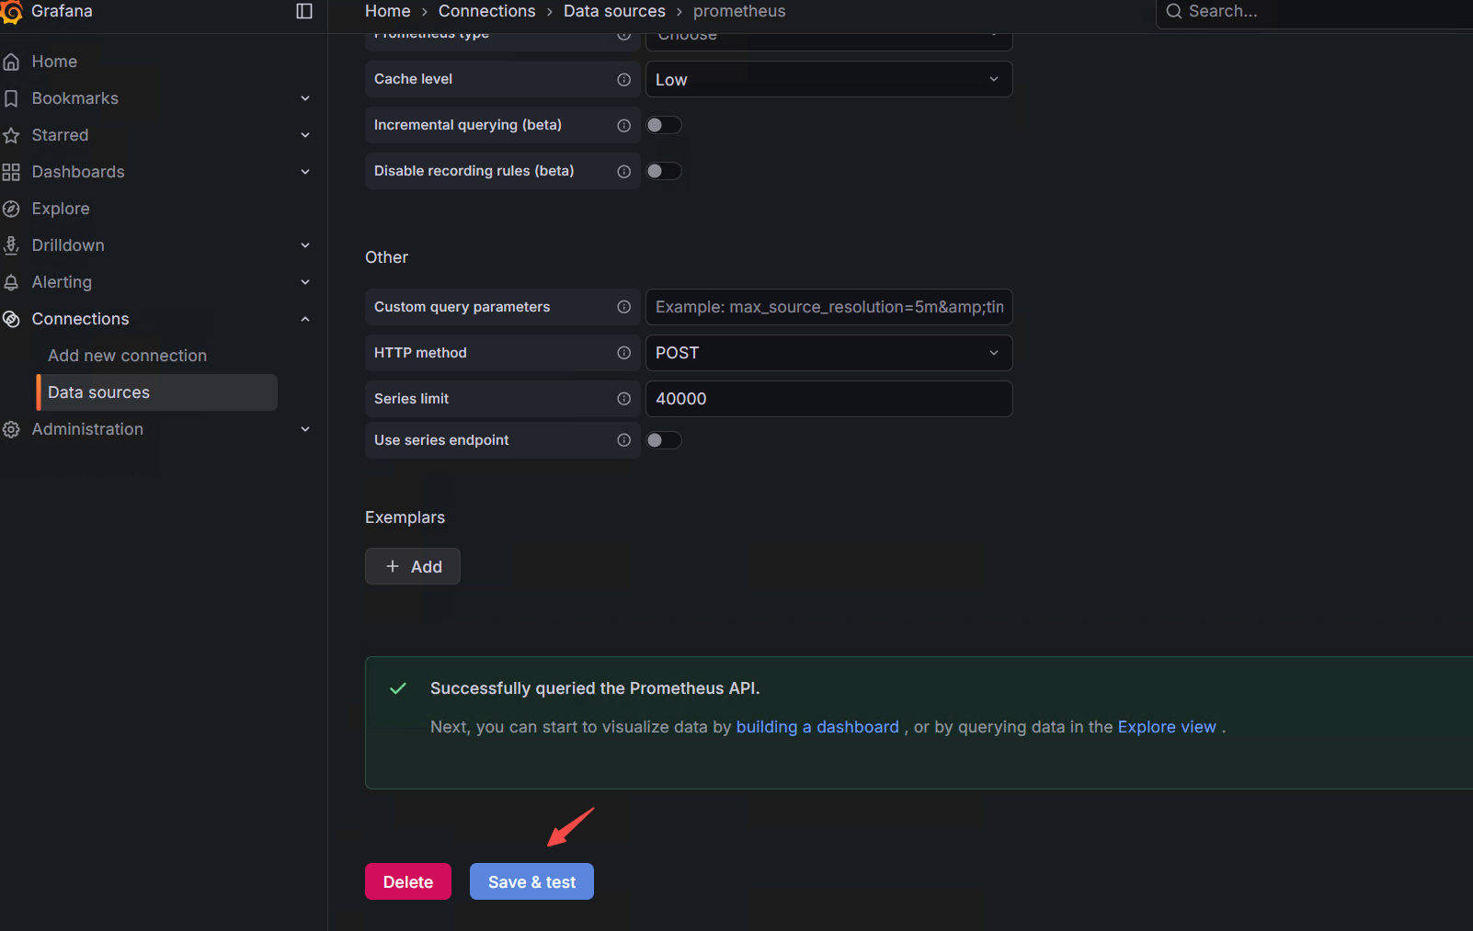Click the Dashboards grid icon
The height and width of the screenshot is (931, 1473).
pos(11,172)
